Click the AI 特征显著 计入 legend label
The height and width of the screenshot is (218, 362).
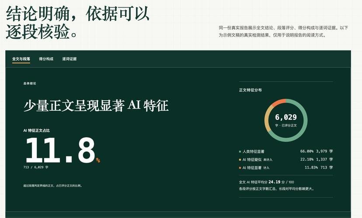[x=256, y=167]
